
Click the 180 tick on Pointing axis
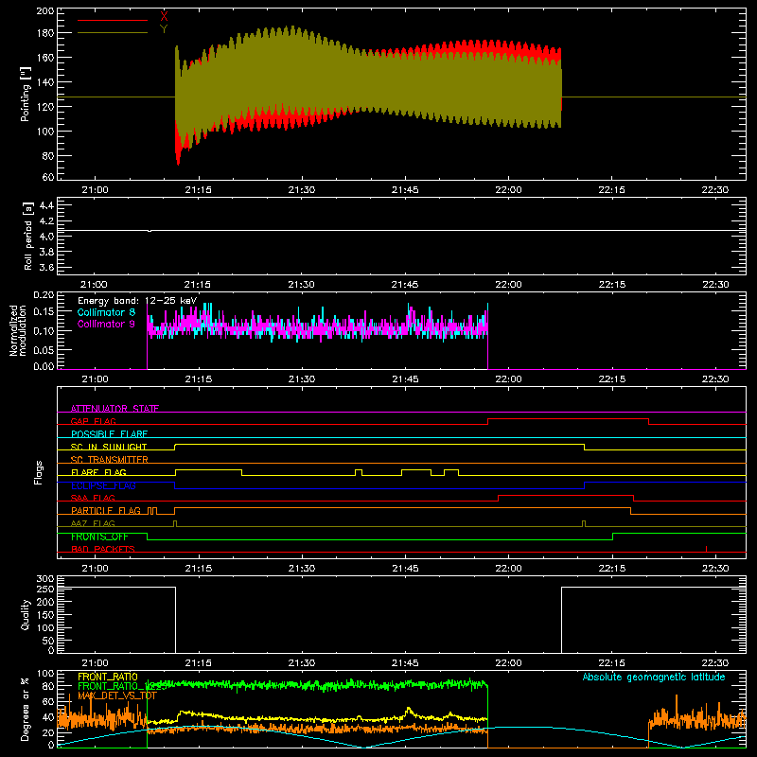tap(44, 33)
